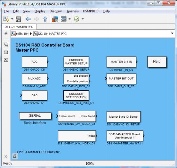Click the Up to Parent arrow icon
This screenshot has width=177, height=168.
[45, 19]
